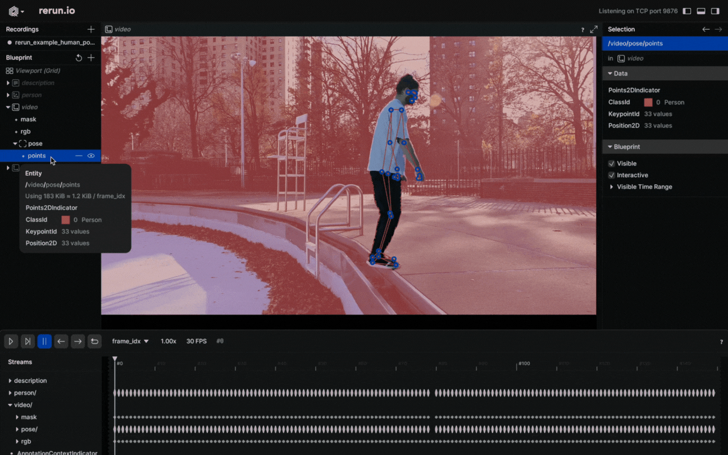
Task: Reset the blueprint with the circular arrow icon
Action: pyautogui.click(x=79, y=58)
